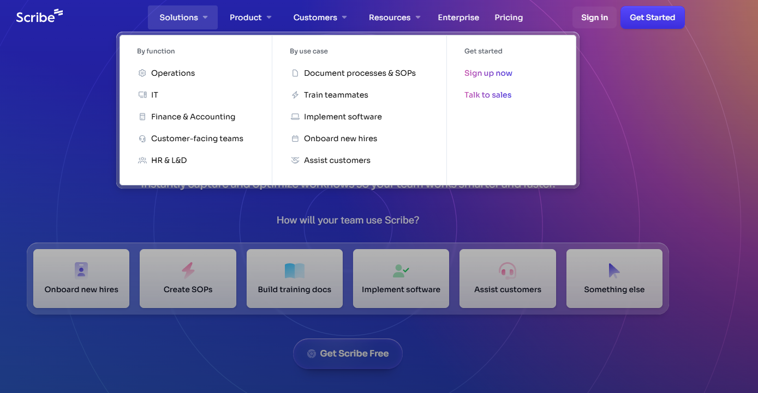Open Train teammates use case
The height and width of the screenshot is (393, 758).
(336, 95)
